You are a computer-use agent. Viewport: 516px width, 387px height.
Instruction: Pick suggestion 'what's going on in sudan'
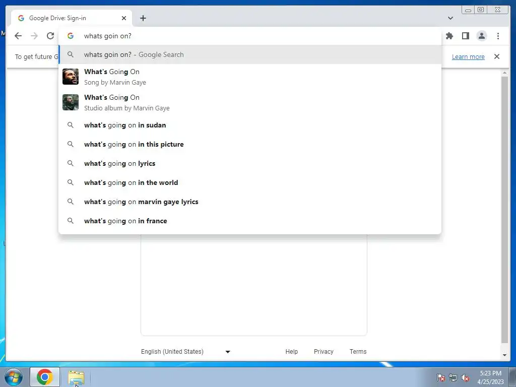pos(250,125)
